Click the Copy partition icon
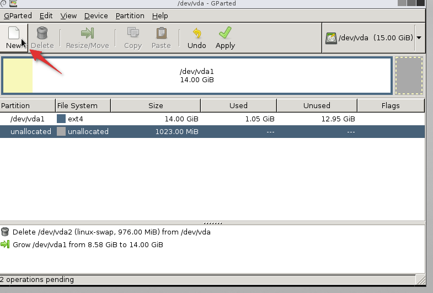 pos(133,33)
